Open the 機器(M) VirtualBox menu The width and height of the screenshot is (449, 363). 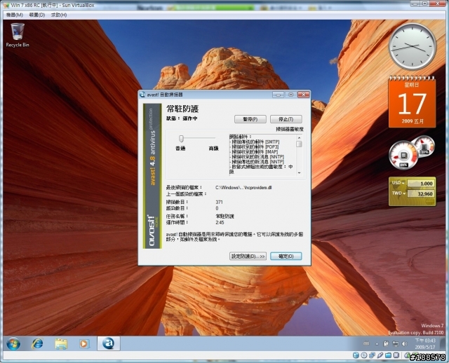click(x=15, y=15)
